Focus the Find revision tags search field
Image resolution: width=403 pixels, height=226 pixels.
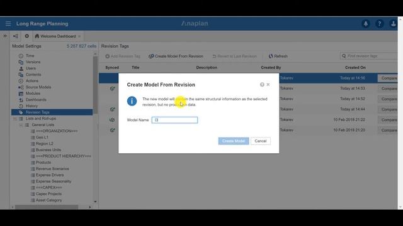coord(369,56)
